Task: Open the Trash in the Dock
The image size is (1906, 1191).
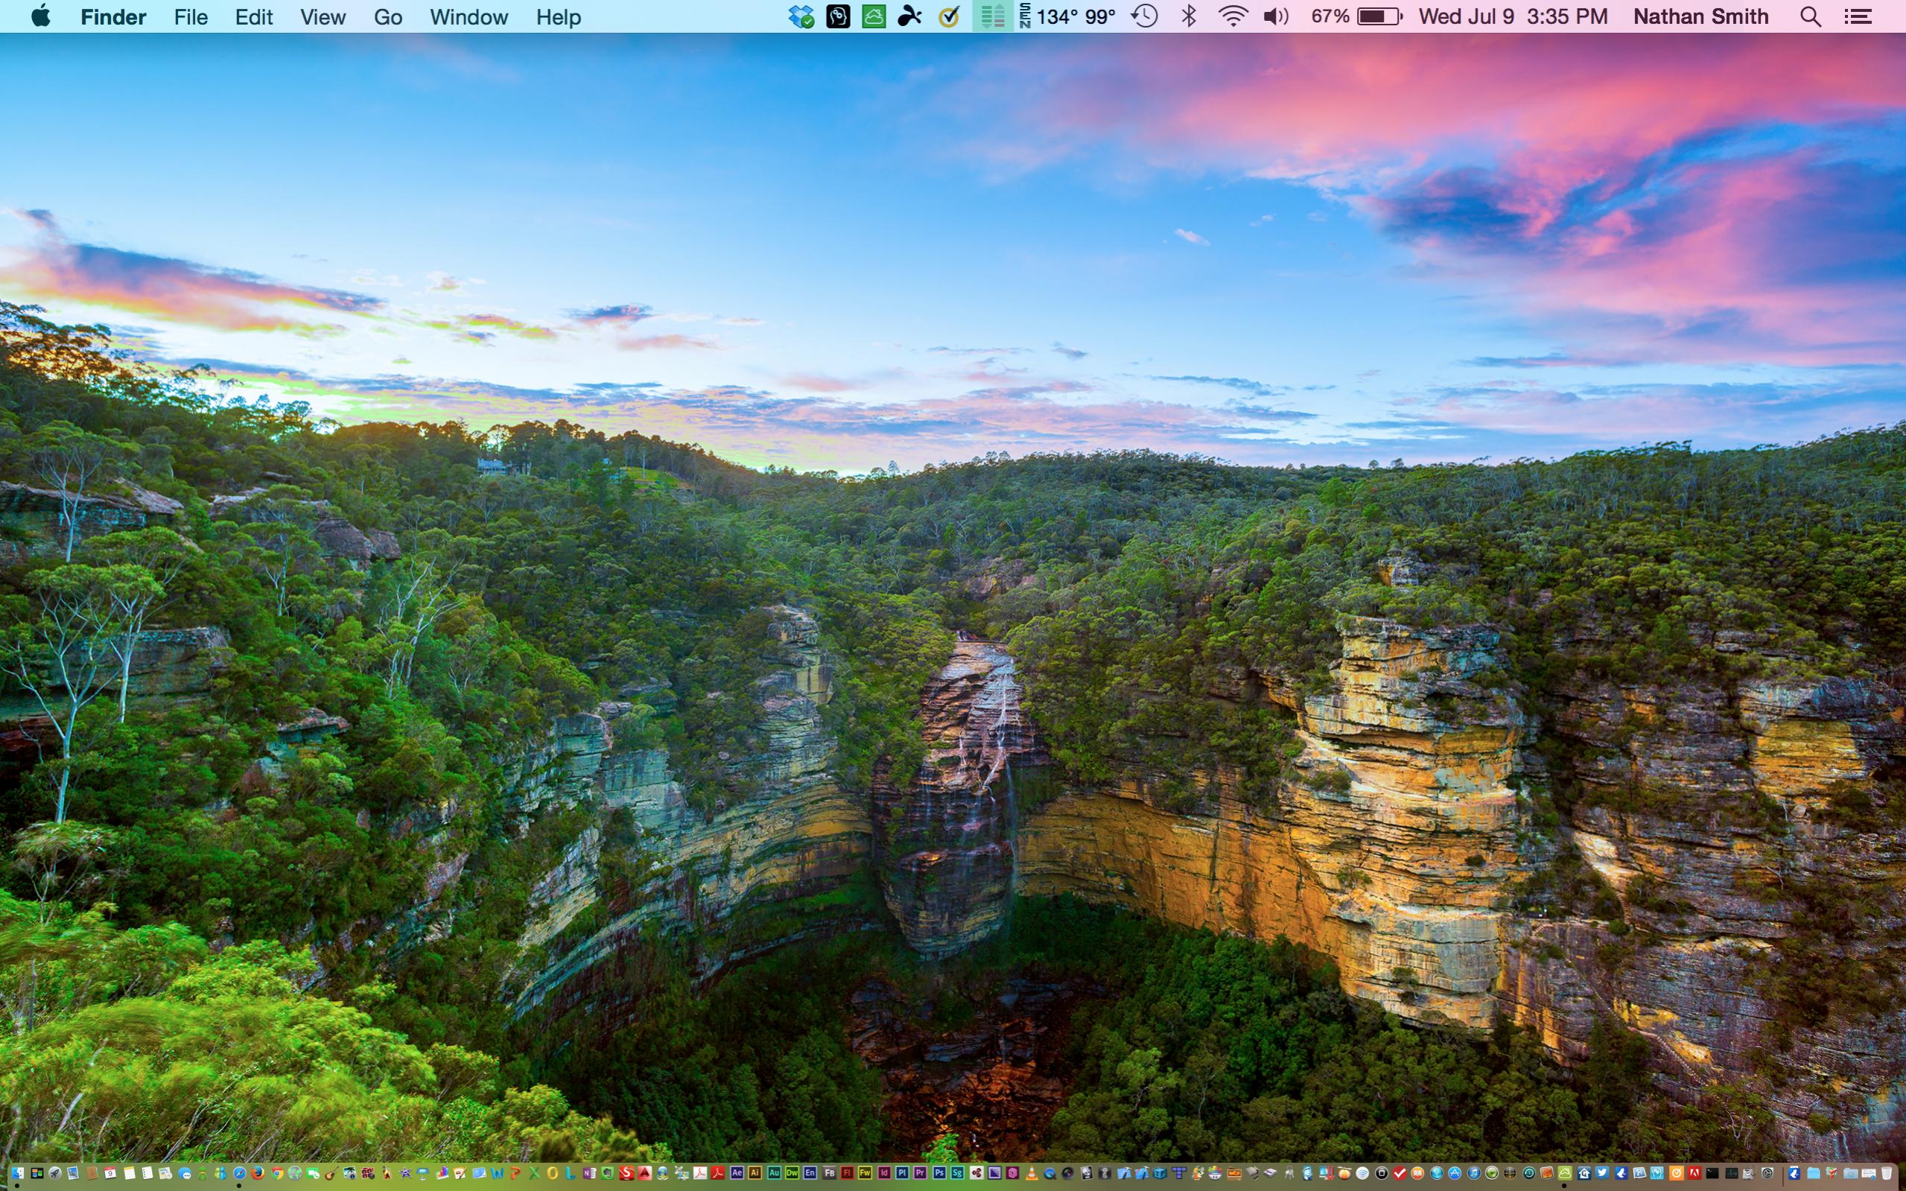Action: pos(1887,1174)
